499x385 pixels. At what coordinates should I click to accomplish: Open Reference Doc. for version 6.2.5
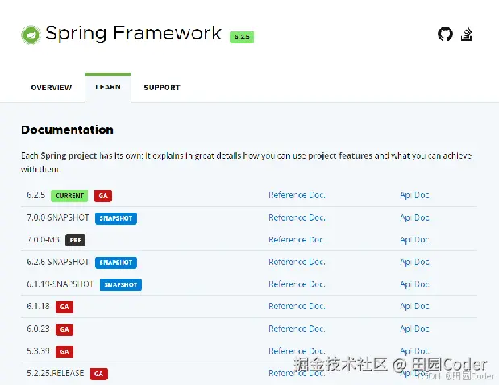tap(297, 195)
